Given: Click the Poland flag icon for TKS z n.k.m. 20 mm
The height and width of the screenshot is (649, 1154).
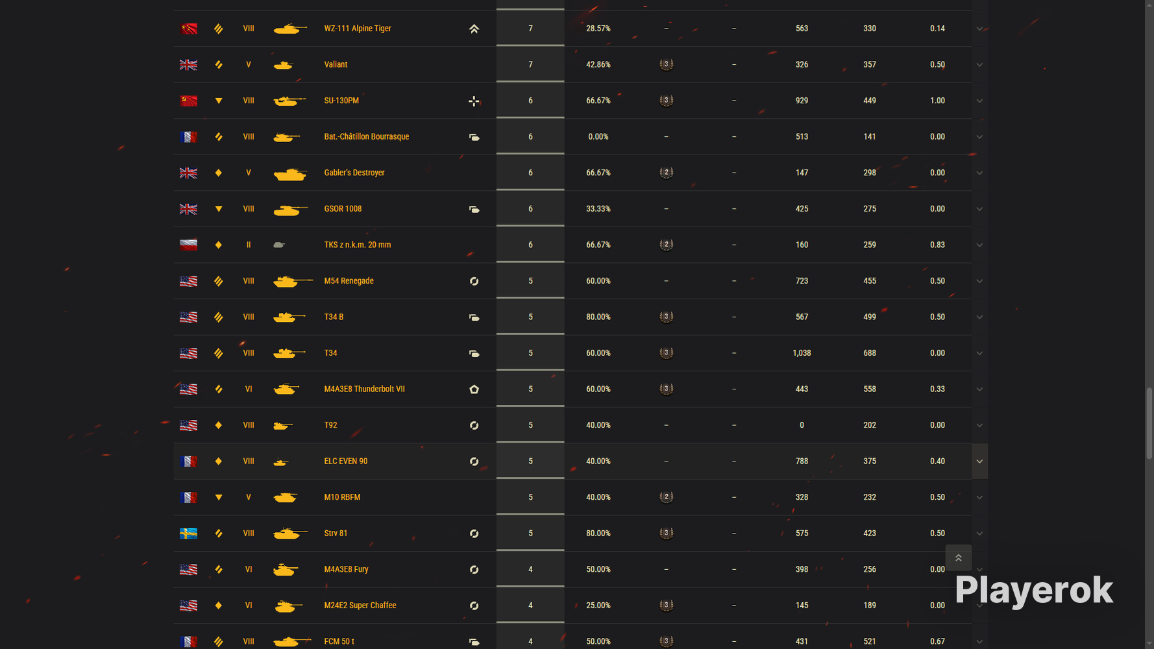Looking at the screenshot, I should click(189, 245).
